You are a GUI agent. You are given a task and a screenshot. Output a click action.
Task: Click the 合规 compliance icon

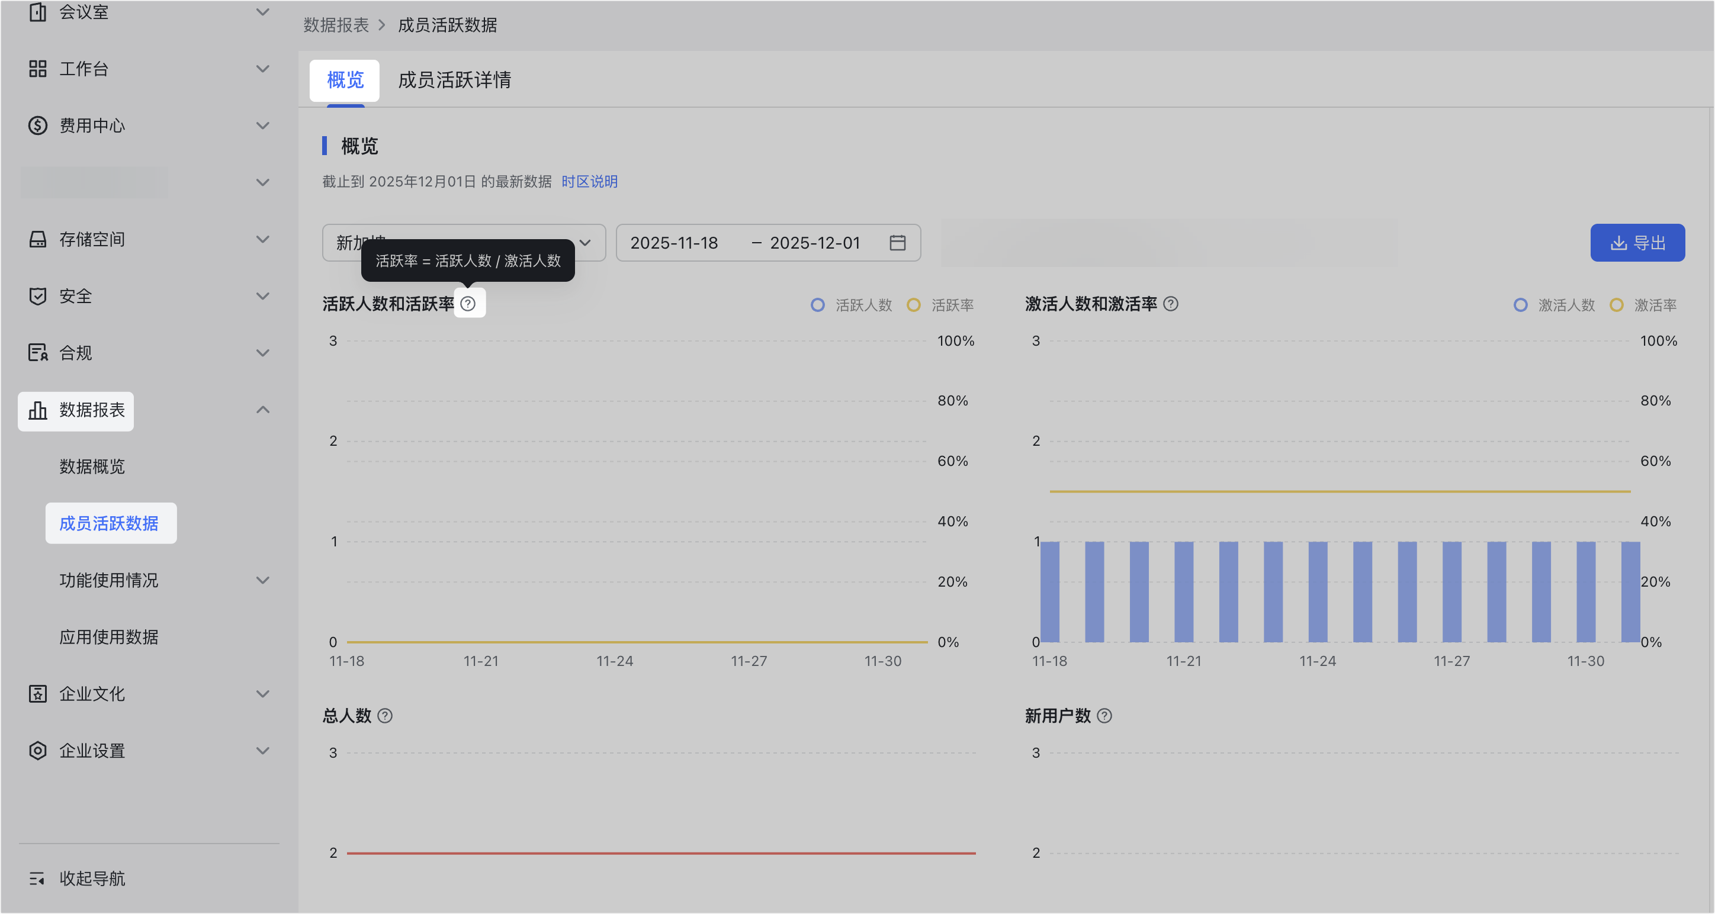(37, 352)
